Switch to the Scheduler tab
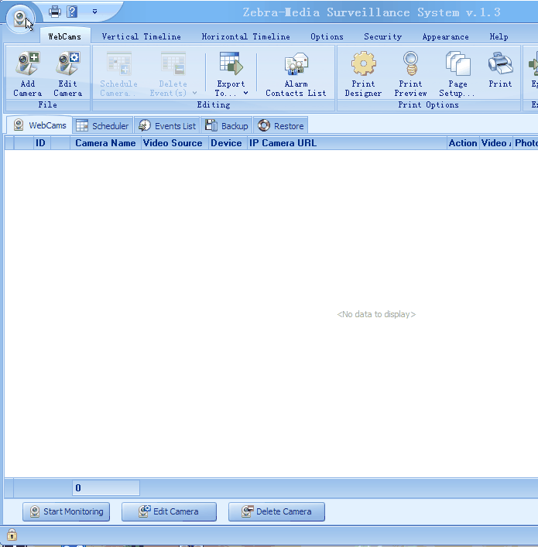The height and width of the screenshot is (547, 538). [x=102, y=125]
